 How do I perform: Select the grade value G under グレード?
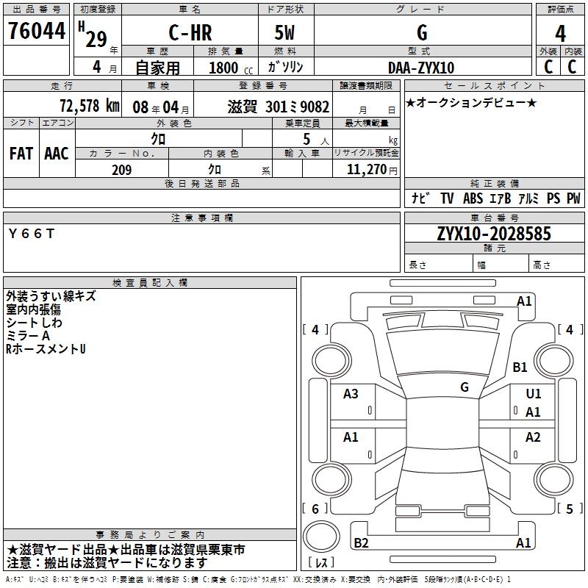click(x=422, y=32)
